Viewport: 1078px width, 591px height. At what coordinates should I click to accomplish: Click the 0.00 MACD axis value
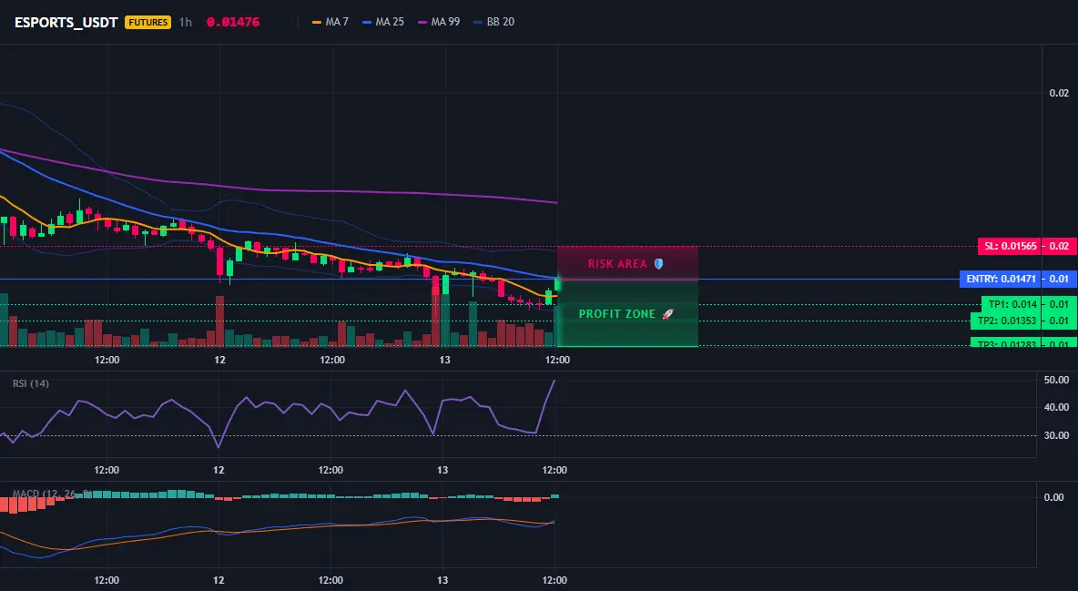pos(1054,496)
